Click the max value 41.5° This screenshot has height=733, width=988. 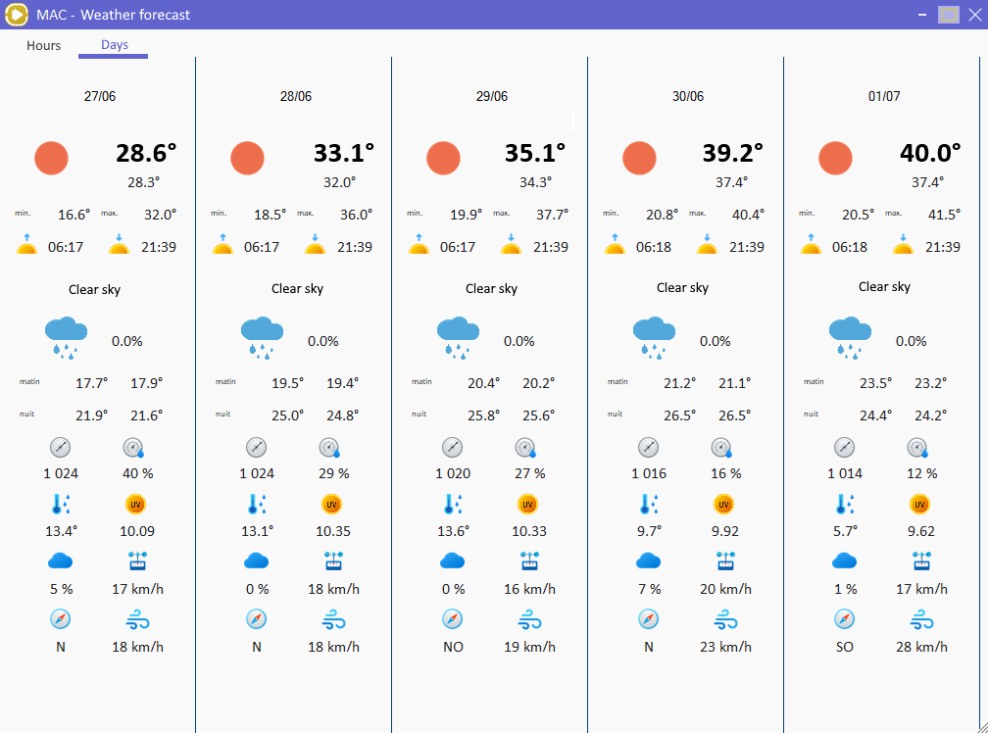(x=944, y=215)
